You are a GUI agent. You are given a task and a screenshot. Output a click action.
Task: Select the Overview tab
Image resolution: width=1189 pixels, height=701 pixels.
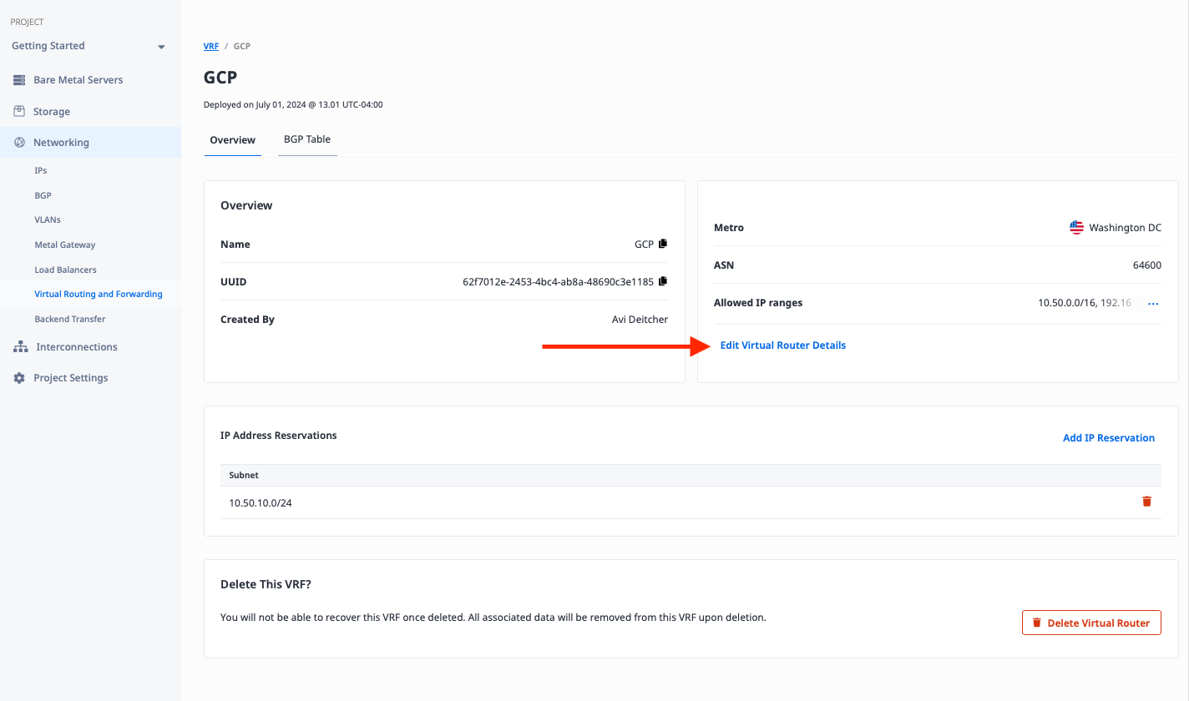click(x=233, y=139)
